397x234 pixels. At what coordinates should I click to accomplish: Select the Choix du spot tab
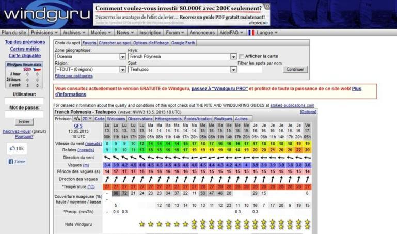coord(67,43)
